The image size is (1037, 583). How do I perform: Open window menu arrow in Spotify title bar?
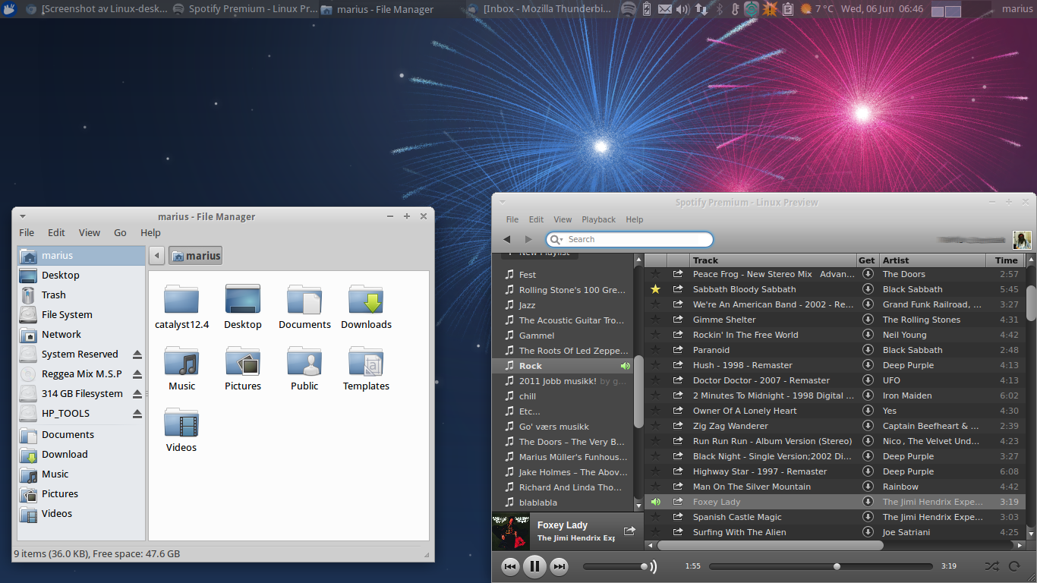coord(503,203)
